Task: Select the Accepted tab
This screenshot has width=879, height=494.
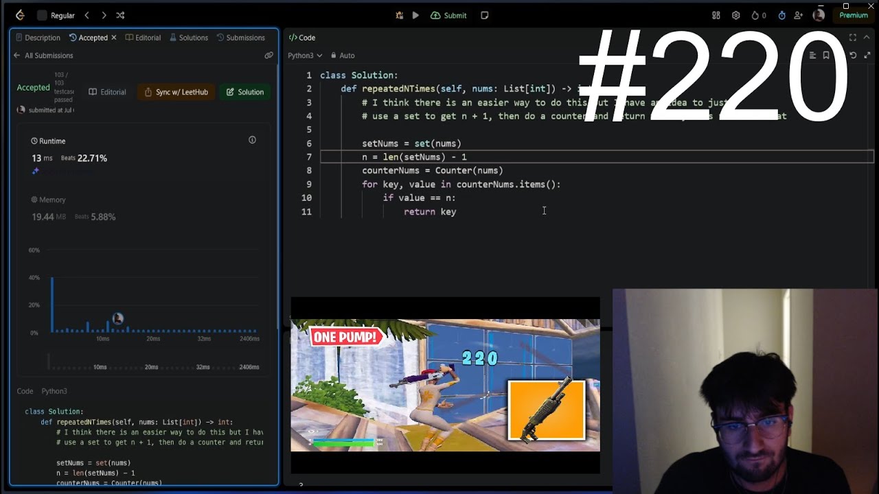Action: (x=89, y=38)
